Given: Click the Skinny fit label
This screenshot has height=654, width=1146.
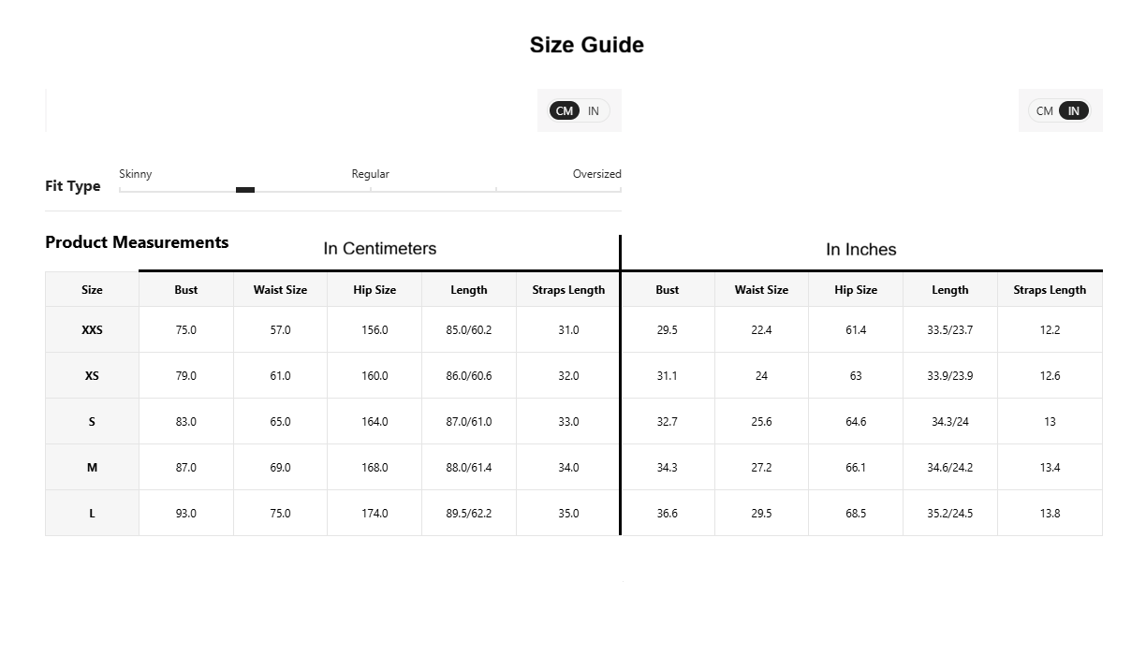Looking at the screenshot, I should click(x=136, y=174).
